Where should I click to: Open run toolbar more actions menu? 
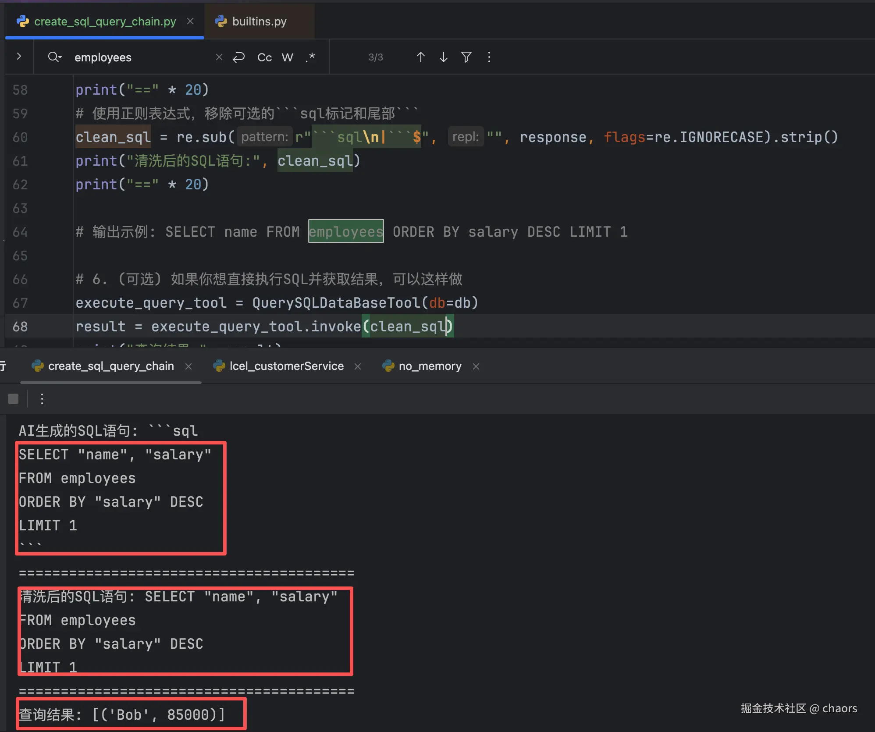[42, 399]
